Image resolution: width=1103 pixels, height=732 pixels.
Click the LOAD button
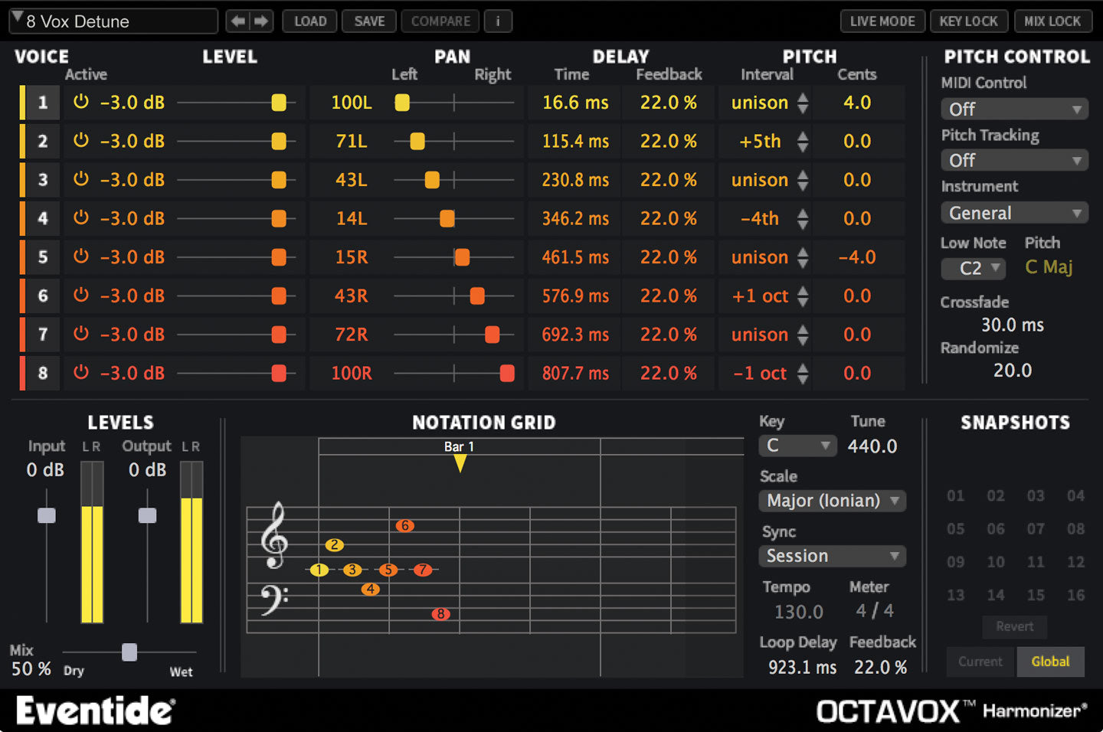coord(310,21)
